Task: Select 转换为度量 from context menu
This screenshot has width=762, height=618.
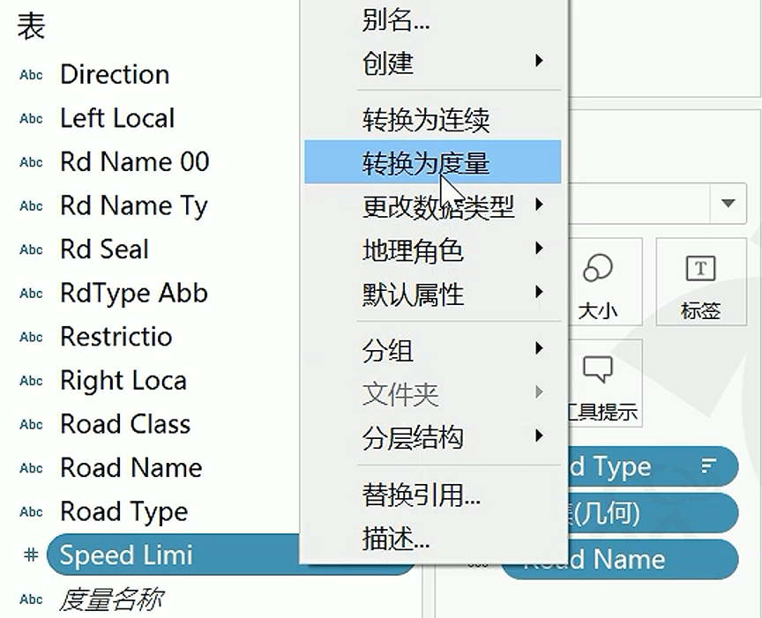Action: 432,162
